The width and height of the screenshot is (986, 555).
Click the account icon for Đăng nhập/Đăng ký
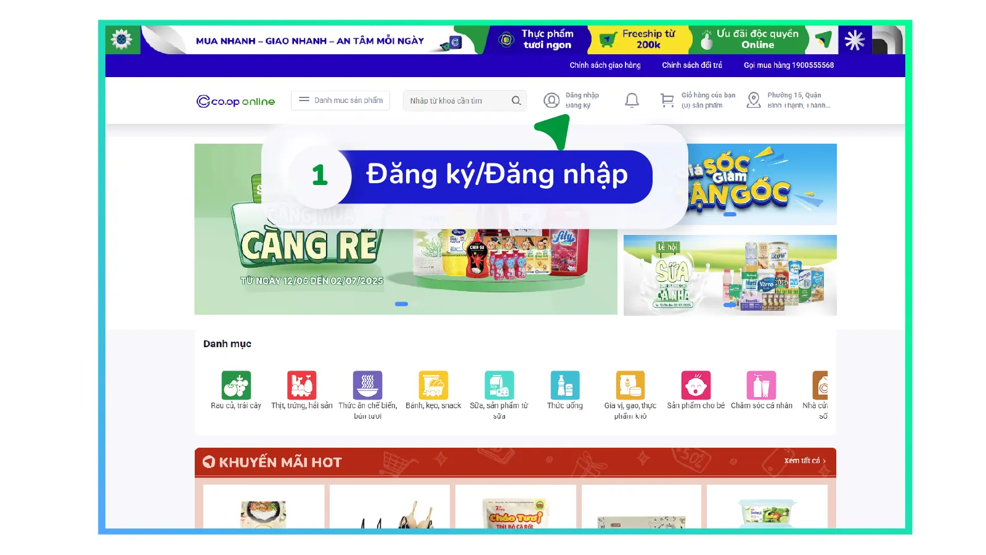552,100
